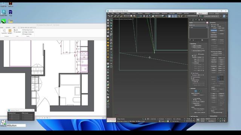Click Remove Modifier trash icon below stack

point(202,40)
